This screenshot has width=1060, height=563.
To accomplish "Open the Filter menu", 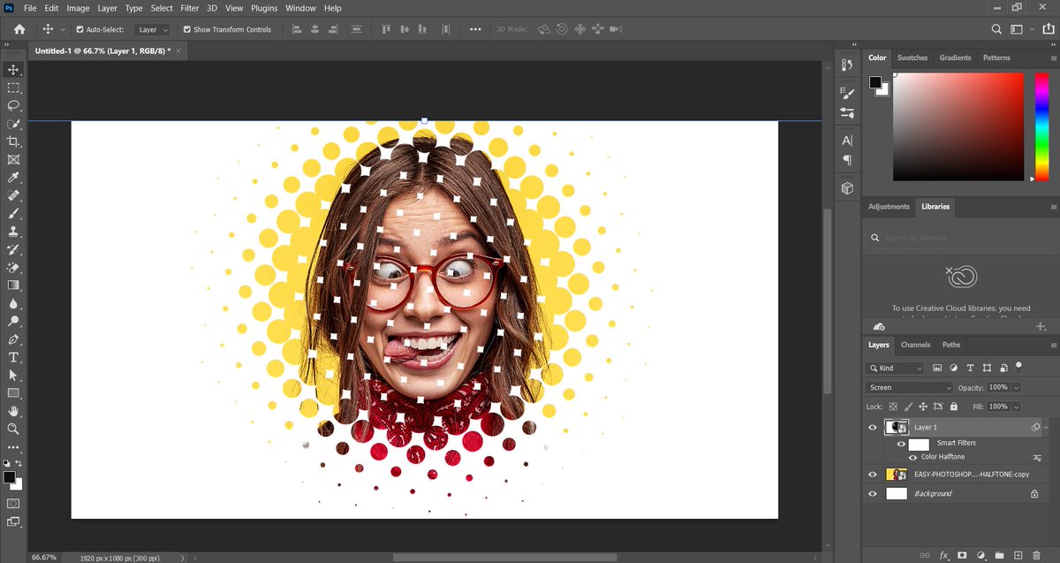I will tap(189, 8).
